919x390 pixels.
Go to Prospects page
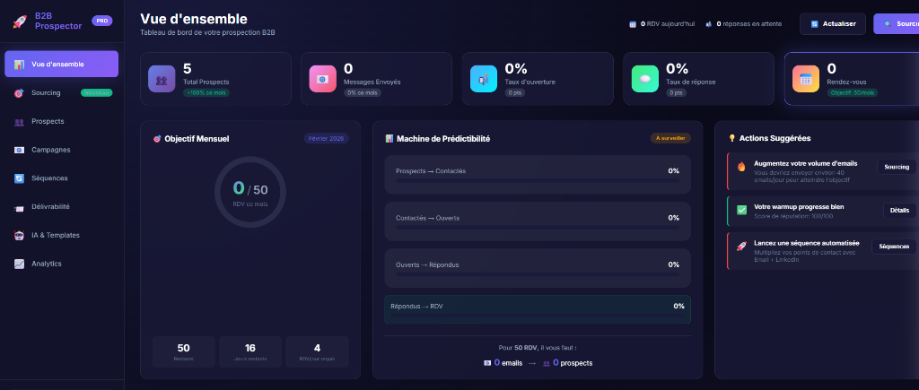(62, 121)
